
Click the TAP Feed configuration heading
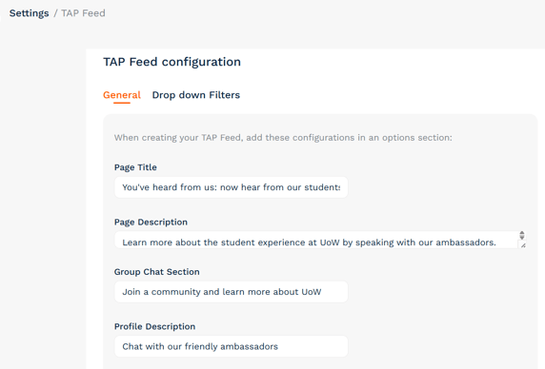click(172, 62)
